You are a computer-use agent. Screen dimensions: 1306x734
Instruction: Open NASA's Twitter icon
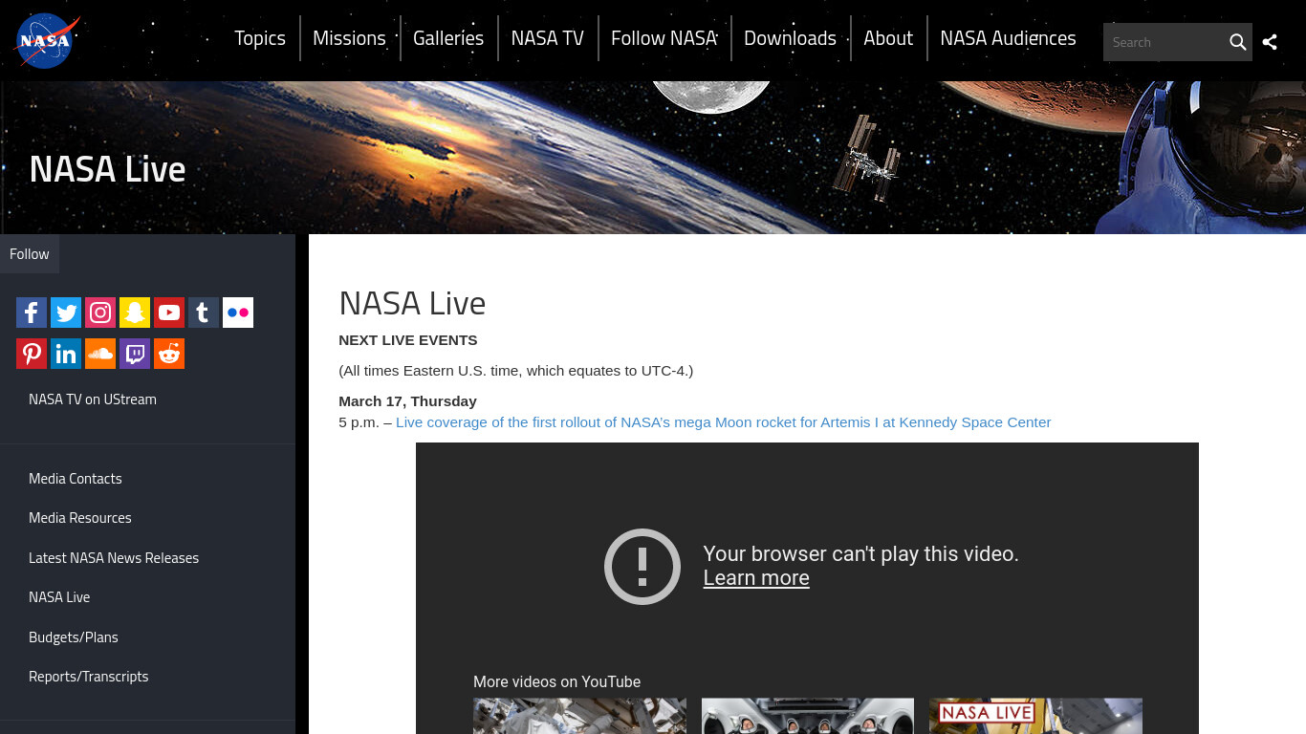[x=66, y=313]
